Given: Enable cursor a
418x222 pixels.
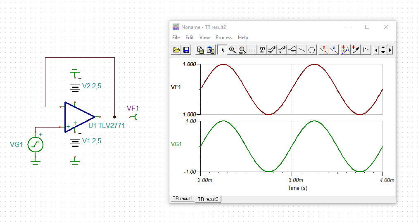Looking at the screenshot, I should tap(324, 50).
